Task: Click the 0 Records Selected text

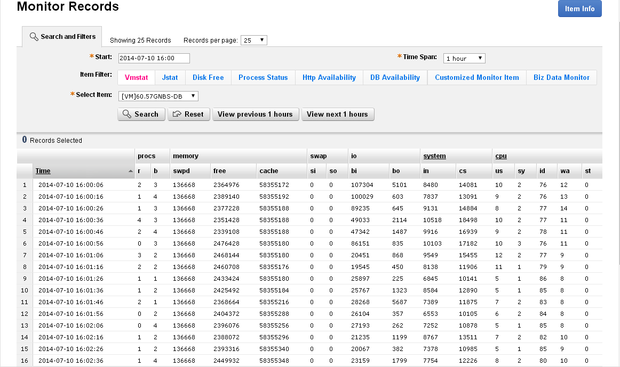Action: (x=52, y=140)
